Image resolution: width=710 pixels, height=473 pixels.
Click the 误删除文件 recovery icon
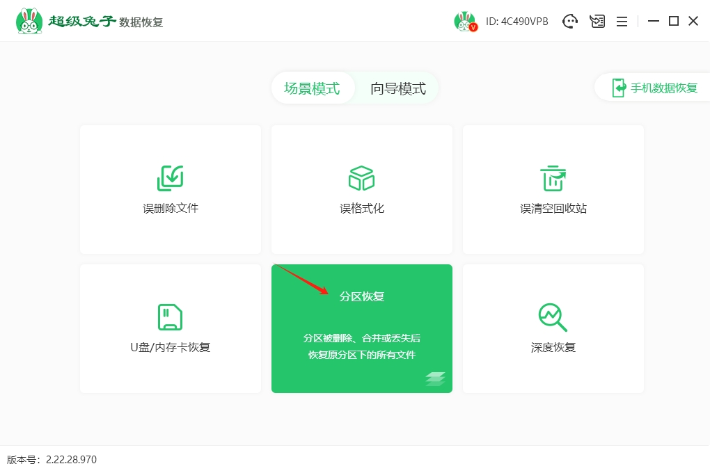tap(171, 178)
